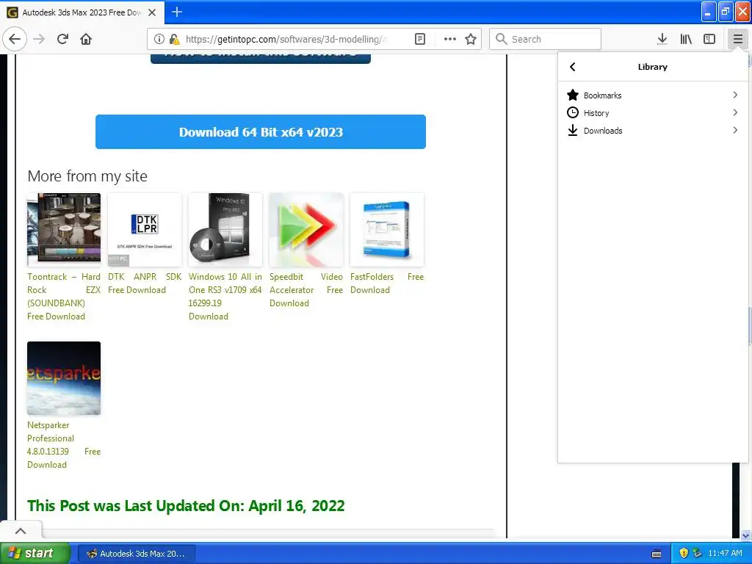The width and height of the screenshot is (752, 564).
Task: Select Autodesk 3ds Max taskbar button
Action: pyautogui.click(x=136, y=554)
